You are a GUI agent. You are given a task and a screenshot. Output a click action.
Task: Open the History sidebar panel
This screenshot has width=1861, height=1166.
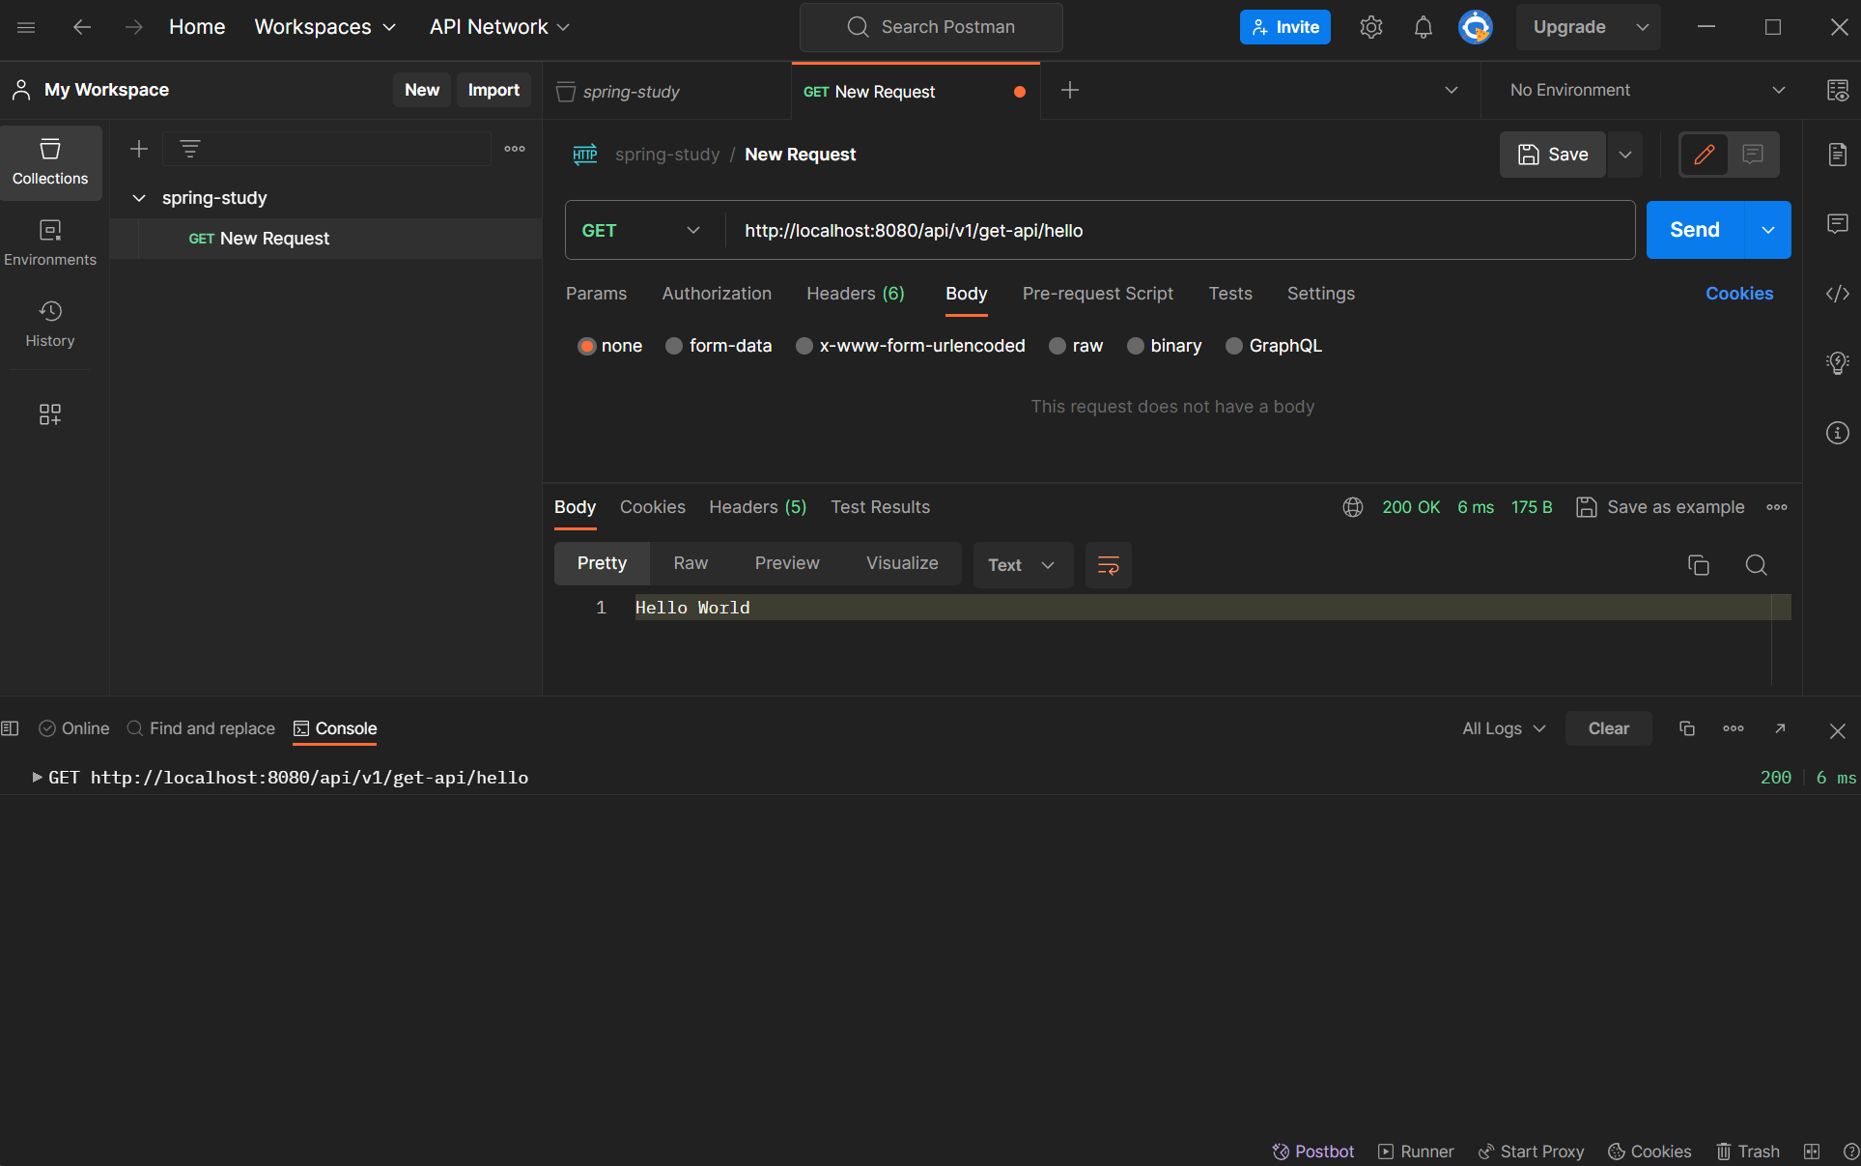tap(50, 324)
